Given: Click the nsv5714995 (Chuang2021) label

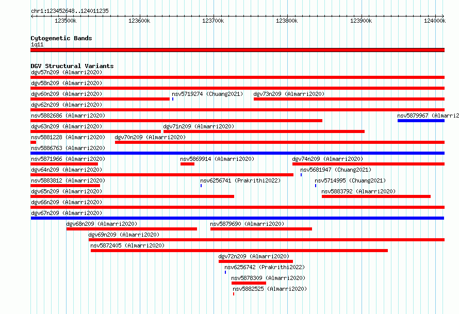Looking at the screenshot, I should pyautogui.click(x=350, y=180).
